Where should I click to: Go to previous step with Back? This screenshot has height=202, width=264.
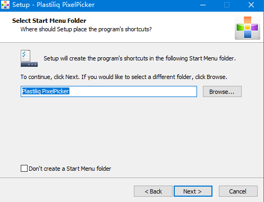153,191
